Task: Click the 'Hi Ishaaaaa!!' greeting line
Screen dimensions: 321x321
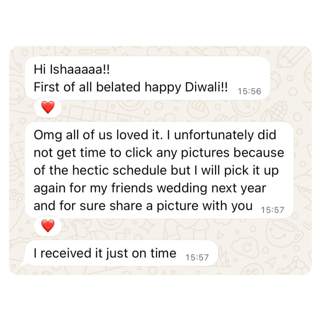Action: point(72,69)
